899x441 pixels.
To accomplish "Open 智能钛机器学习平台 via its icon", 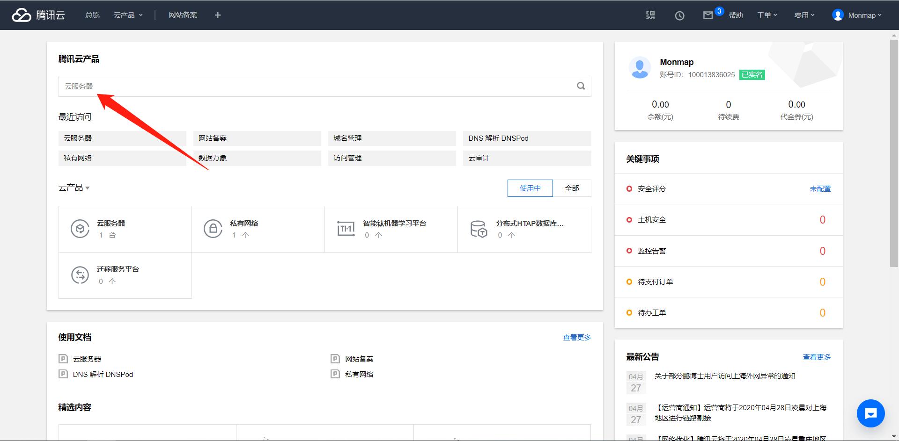I will tap(346, 229).
